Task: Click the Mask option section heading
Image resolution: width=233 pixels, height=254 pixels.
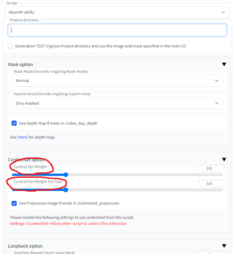Action: [x=20, y=64]
